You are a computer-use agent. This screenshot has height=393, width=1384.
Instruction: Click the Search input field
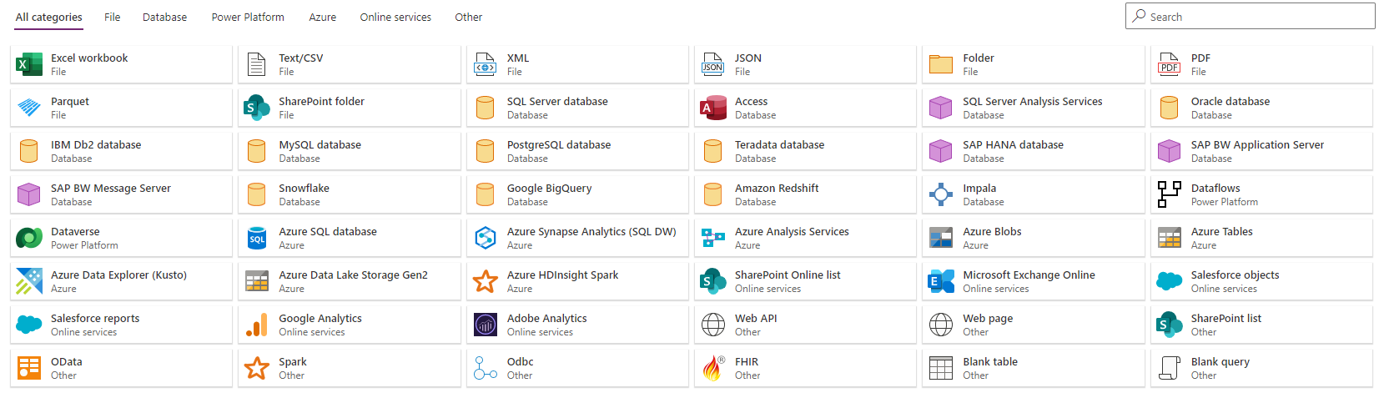[1250, 17]
